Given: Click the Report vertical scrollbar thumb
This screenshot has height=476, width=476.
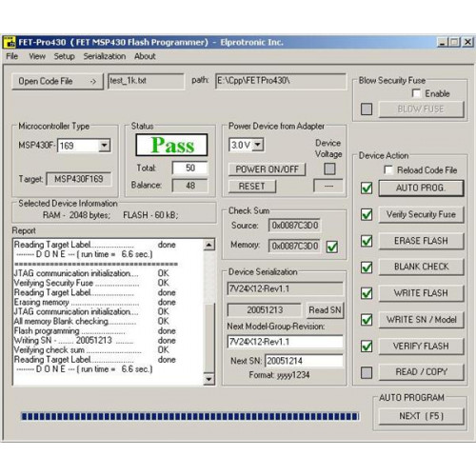Looking at the screenshot, I should click(208, 337).
